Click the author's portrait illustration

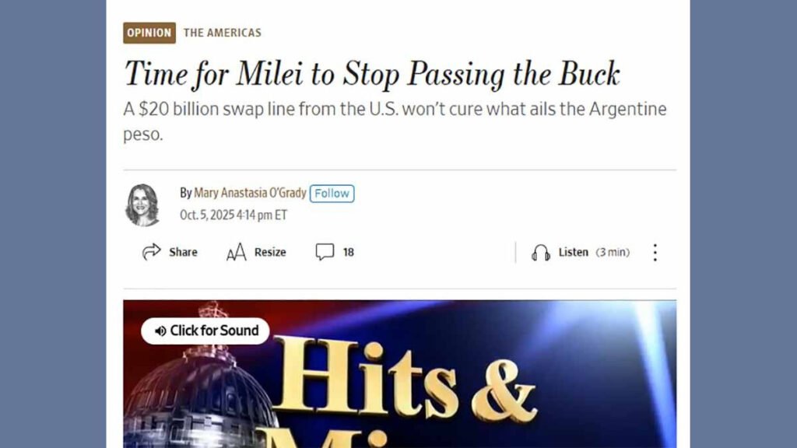pyautogui.click(x=143, y=205)
